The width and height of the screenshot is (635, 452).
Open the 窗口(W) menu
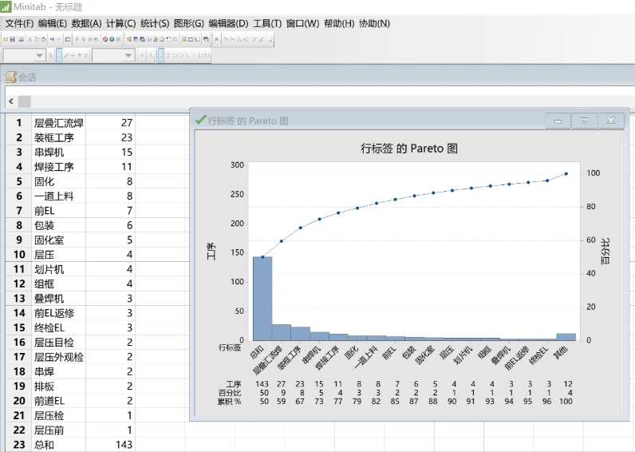(x=302, y=23)
